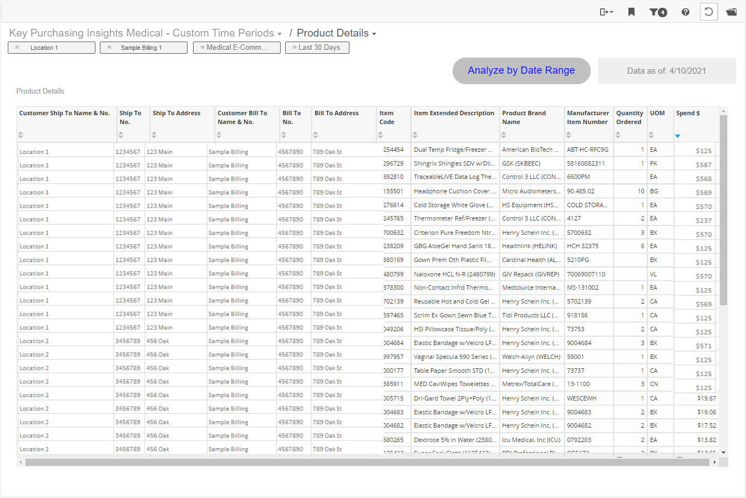Open the Location 1 filter chip
Image resolution: width=746 pixels, height=498 pixels.
pyautogui.click(x=51, y=48)
